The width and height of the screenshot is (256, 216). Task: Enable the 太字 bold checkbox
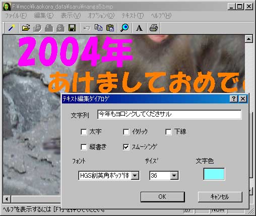(84, 132)
